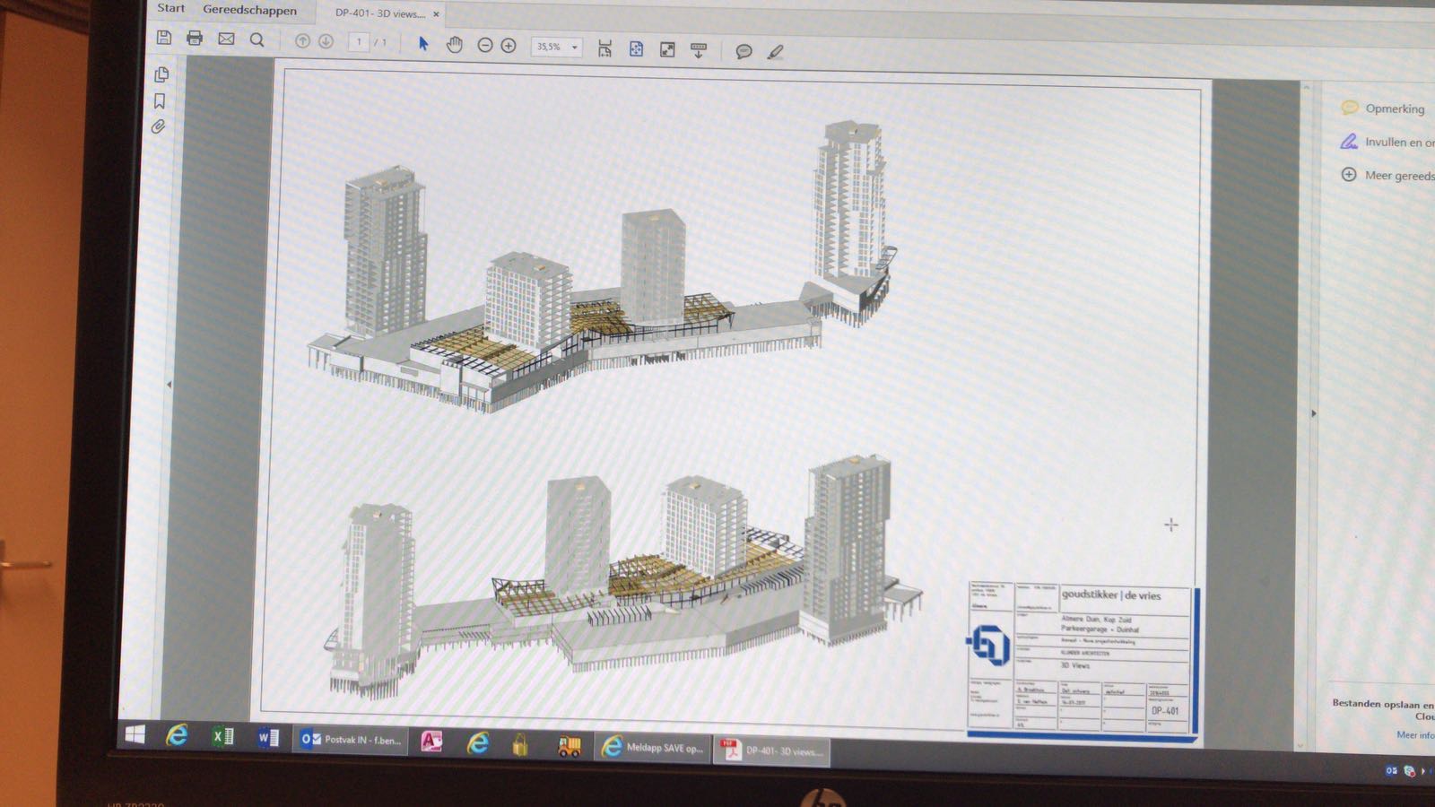
Task: Open the padlock app on taskbar
Action: pos(520,744)
